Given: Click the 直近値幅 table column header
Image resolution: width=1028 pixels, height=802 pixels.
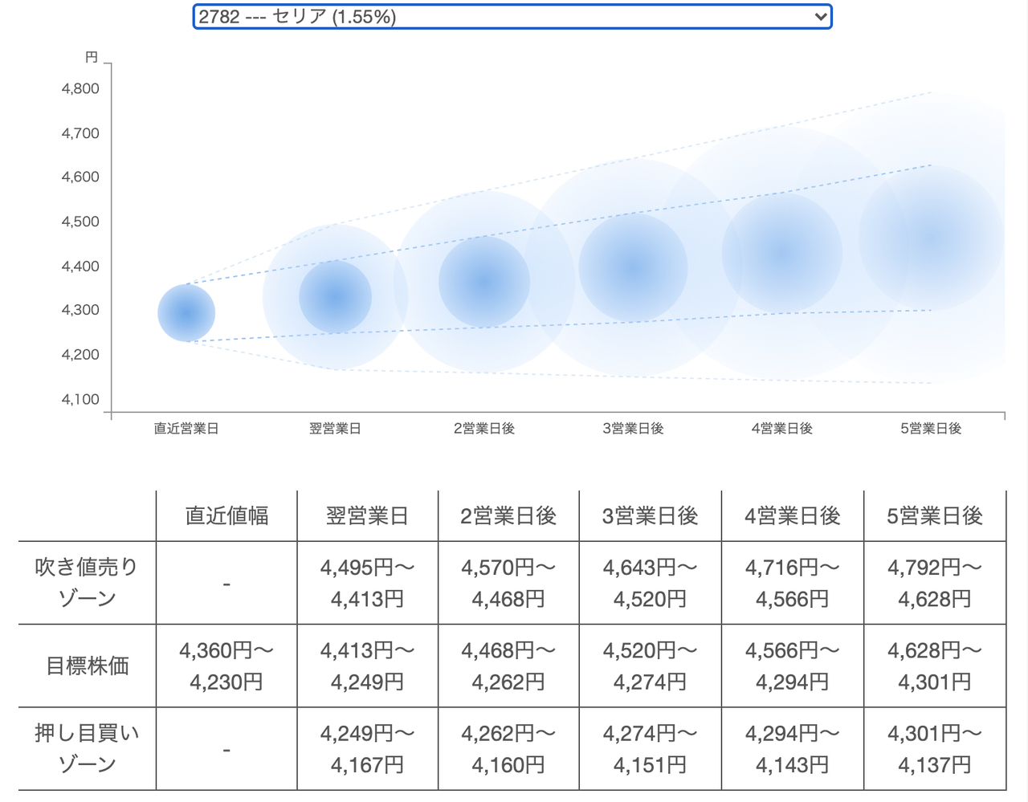Looking at the screenshot, I should (x=226, y=515).
